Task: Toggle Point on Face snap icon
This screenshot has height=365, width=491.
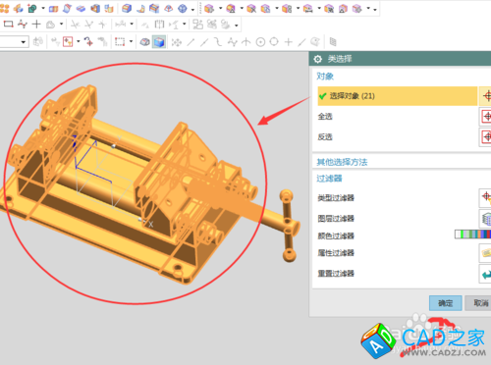Action: click(315, 42)
